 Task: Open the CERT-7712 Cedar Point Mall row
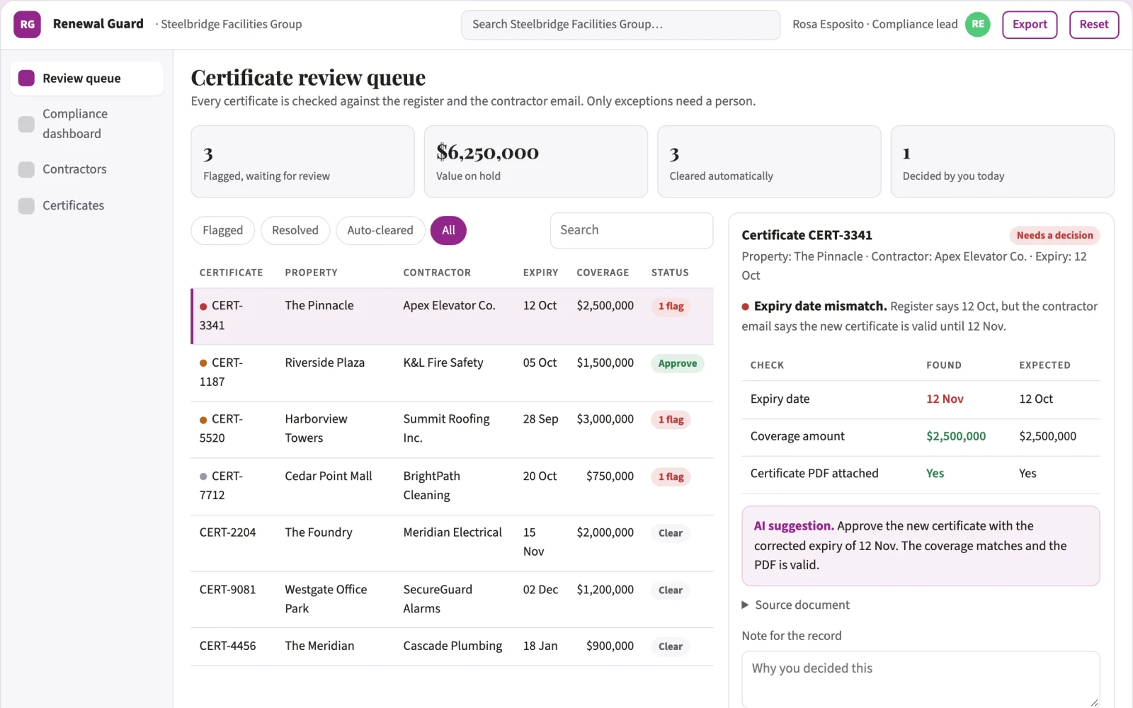[452, 486]
